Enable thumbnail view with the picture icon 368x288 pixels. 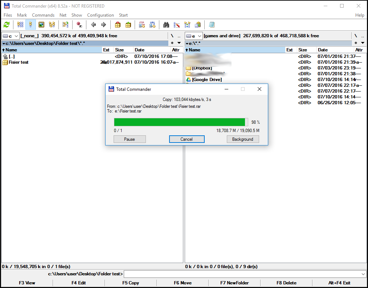[41, 25]
